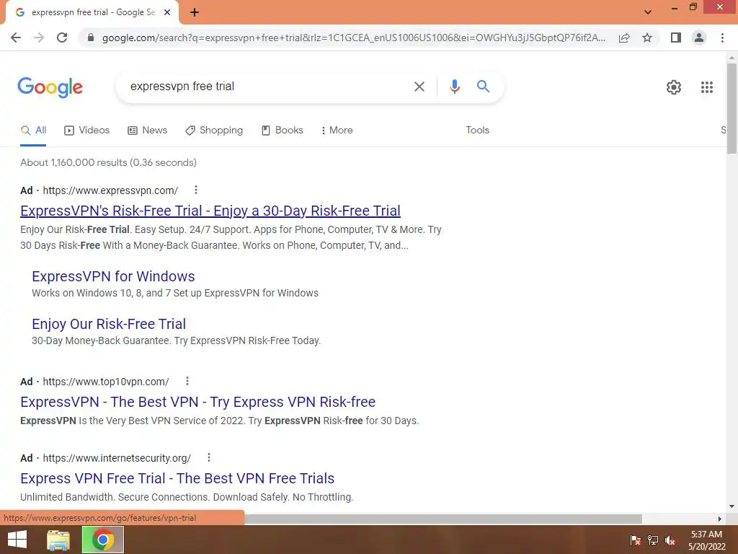Switch to the News tab

(x=147, y=131)
